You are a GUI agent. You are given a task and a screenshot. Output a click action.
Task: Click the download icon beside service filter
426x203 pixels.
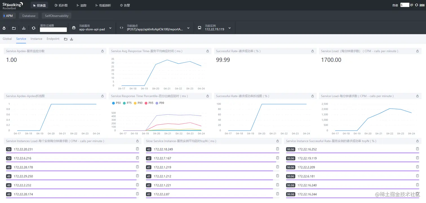click(24, 28)
